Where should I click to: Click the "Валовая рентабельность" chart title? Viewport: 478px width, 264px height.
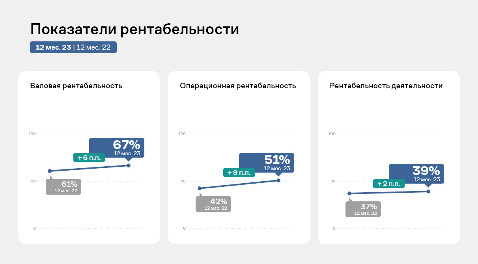click(x=76, y=86)
